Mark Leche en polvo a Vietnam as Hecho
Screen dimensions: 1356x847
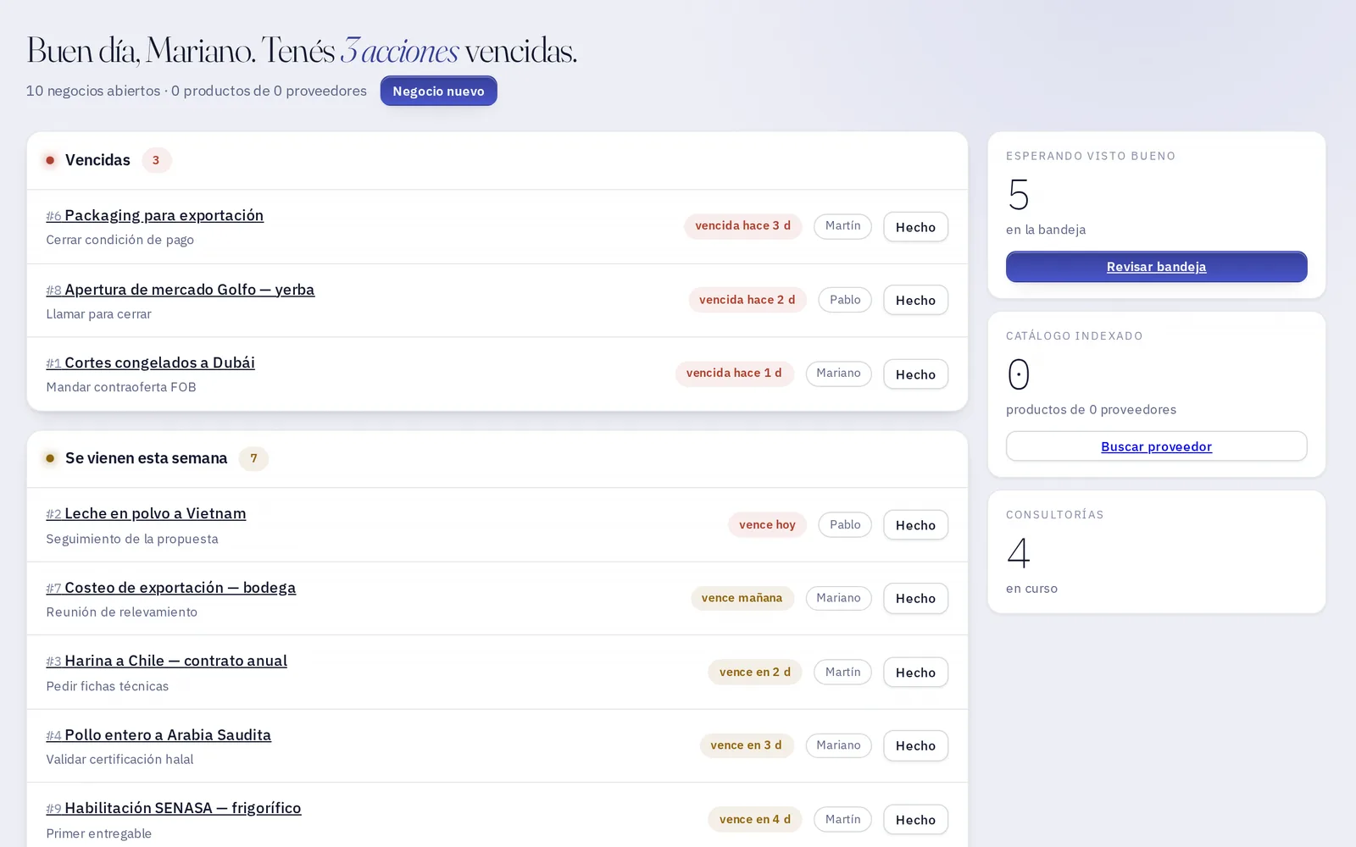pyautogui.click(x=915, y=525)
